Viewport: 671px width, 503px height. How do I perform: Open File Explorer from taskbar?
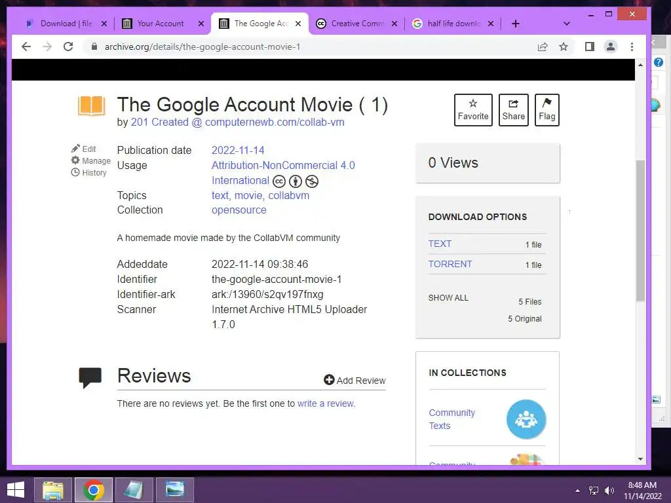point(53,490)
